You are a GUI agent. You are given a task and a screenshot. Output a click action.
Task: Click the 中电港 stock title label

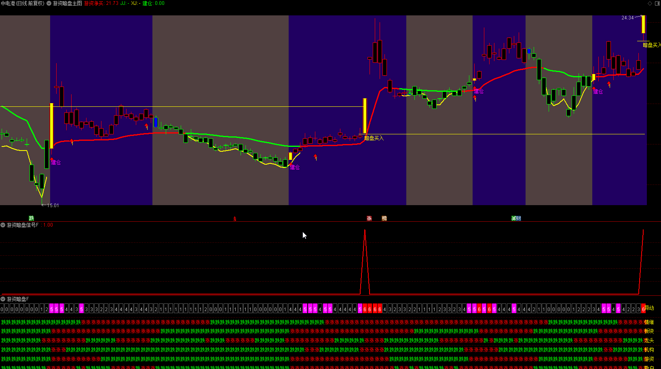(x=22, y=3)
